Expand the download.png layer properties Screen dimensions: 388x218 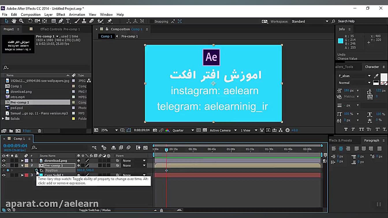[x=22, y=161]
